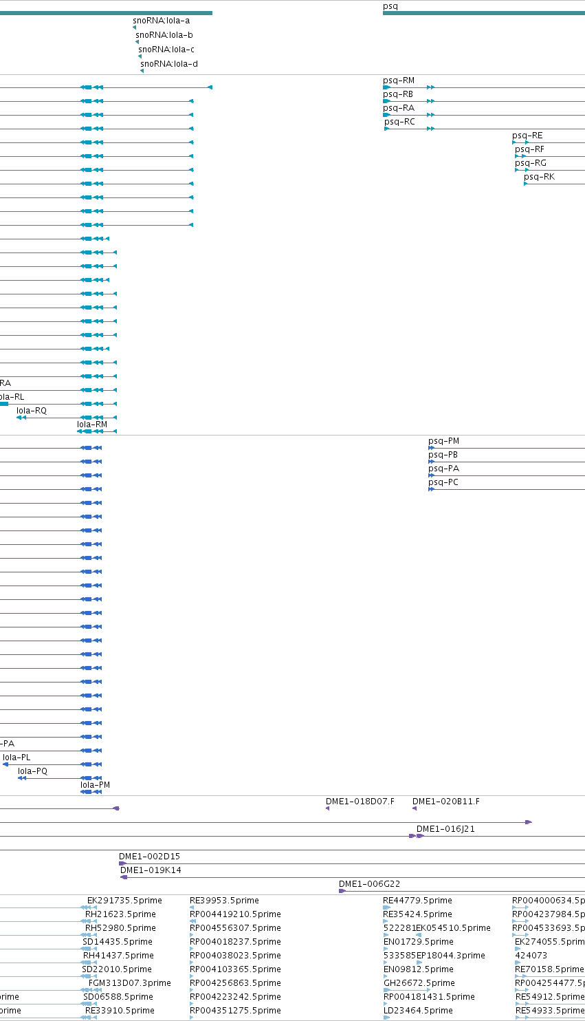This screenshot has height=1021, width=585.
Task: Select EST RP004181431.5prime
Action: point(429,997)
